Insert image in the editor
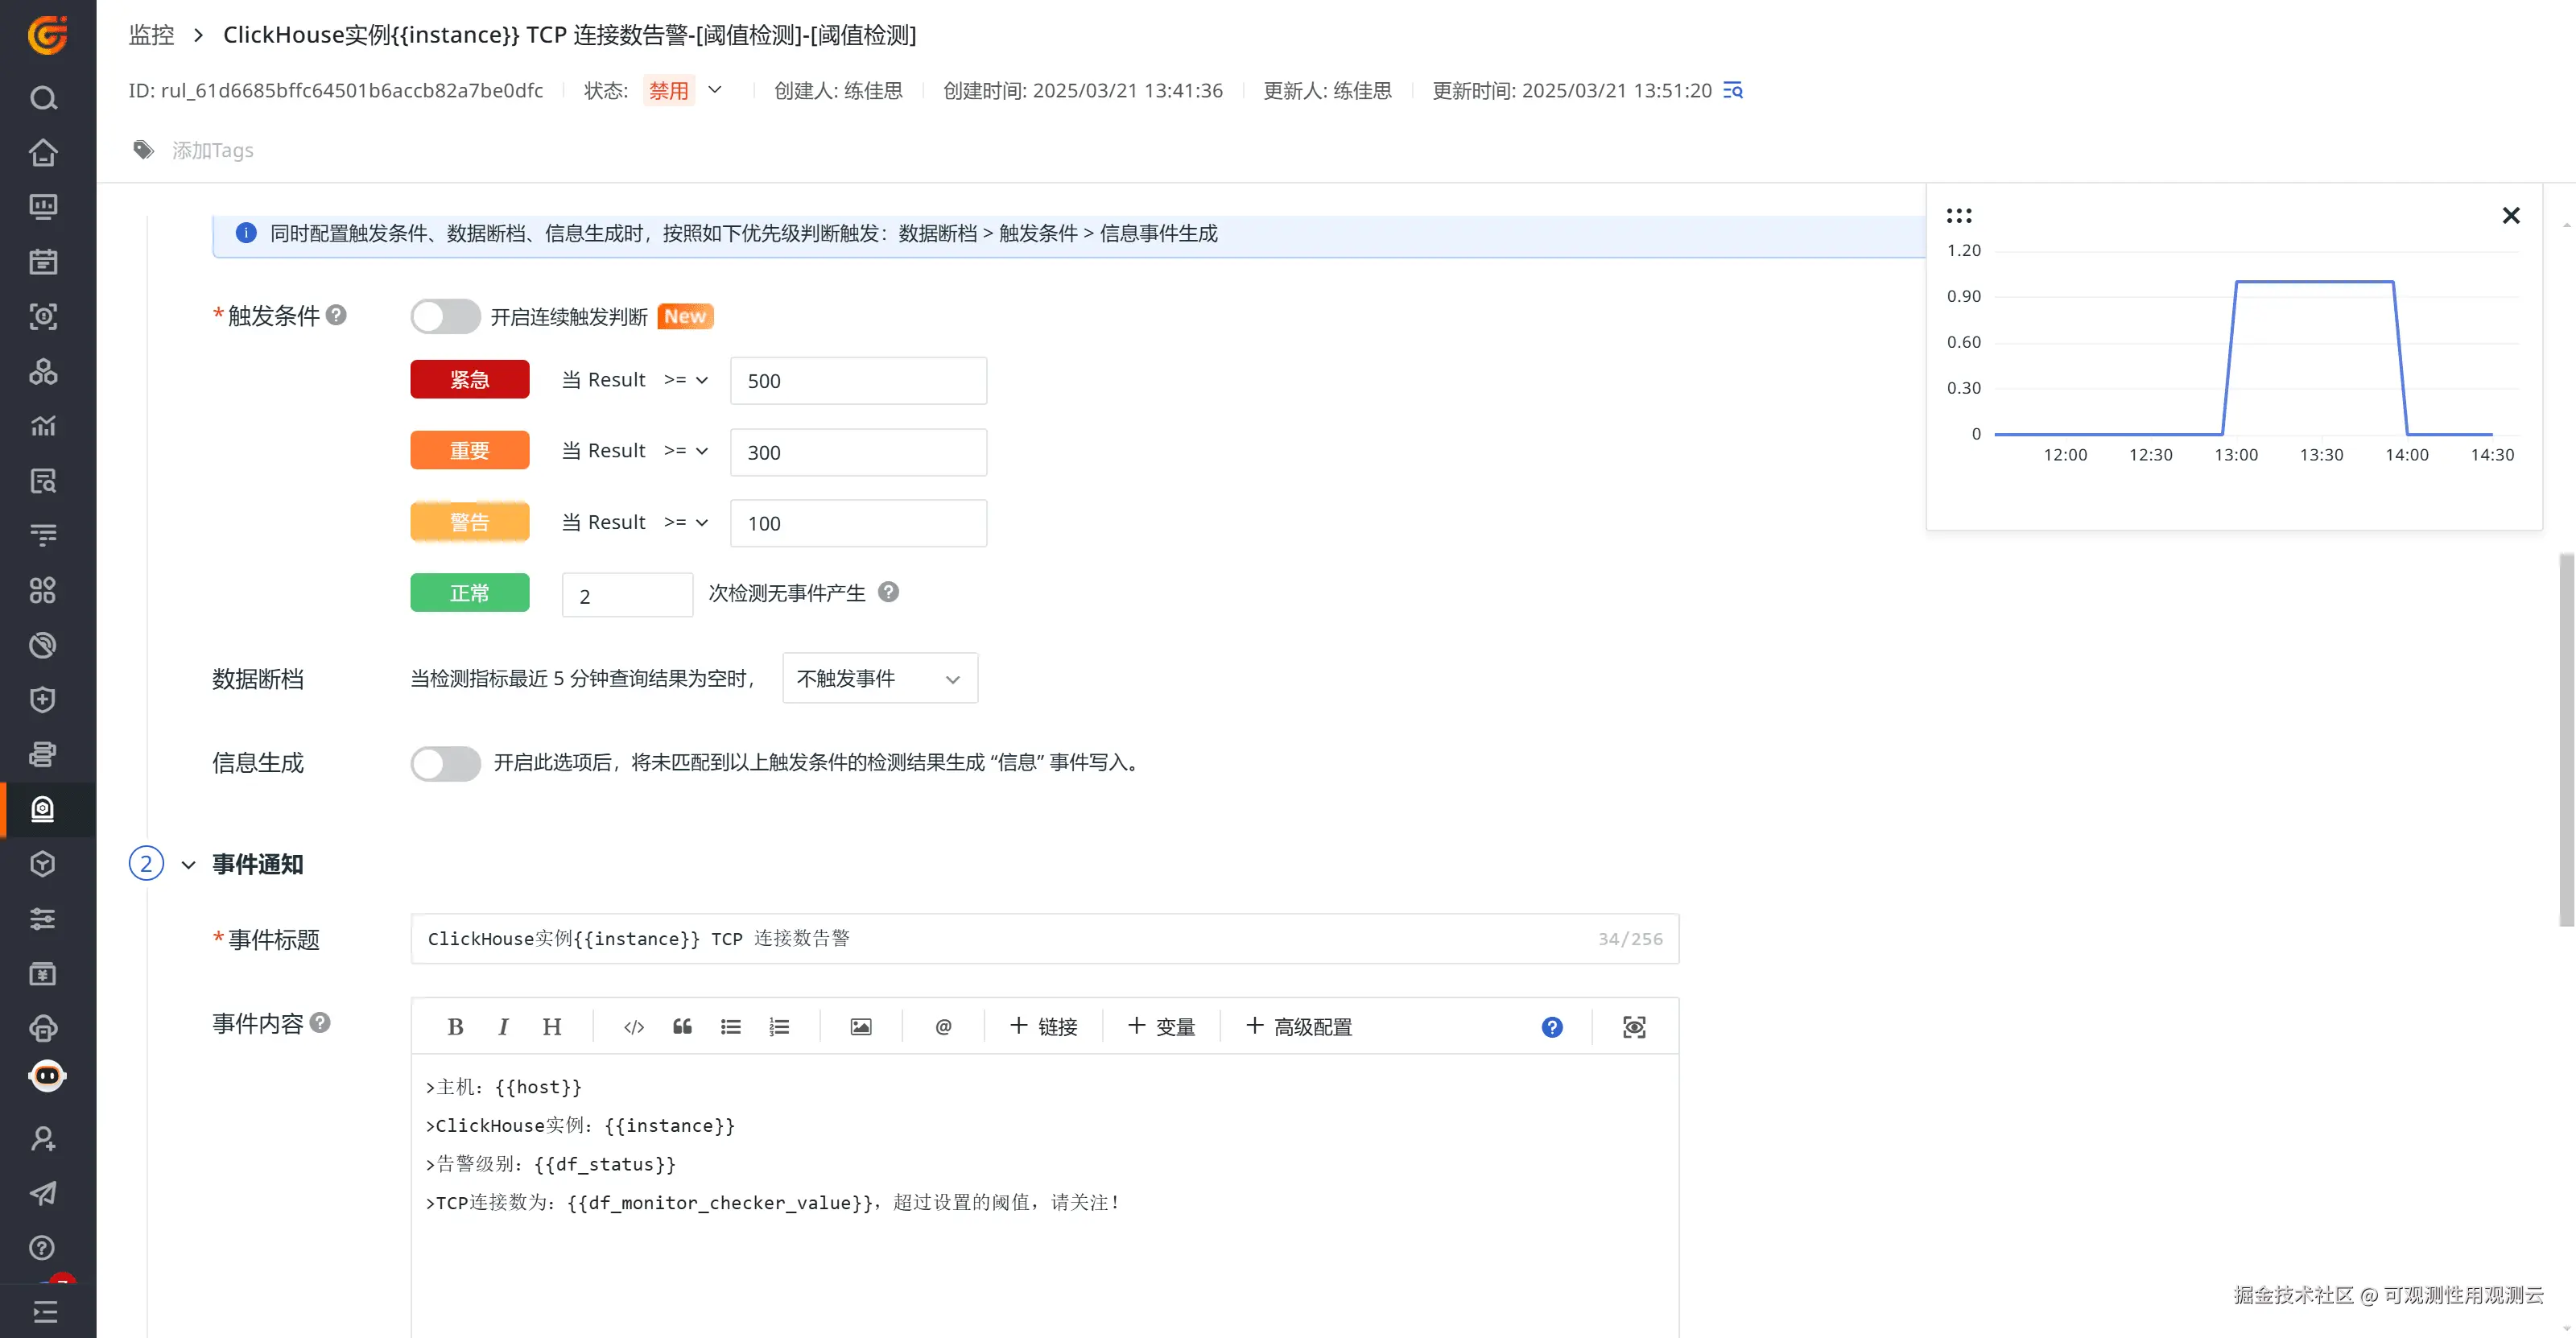Viewport: 2576px width, 1338px height. coord(861,1027)
